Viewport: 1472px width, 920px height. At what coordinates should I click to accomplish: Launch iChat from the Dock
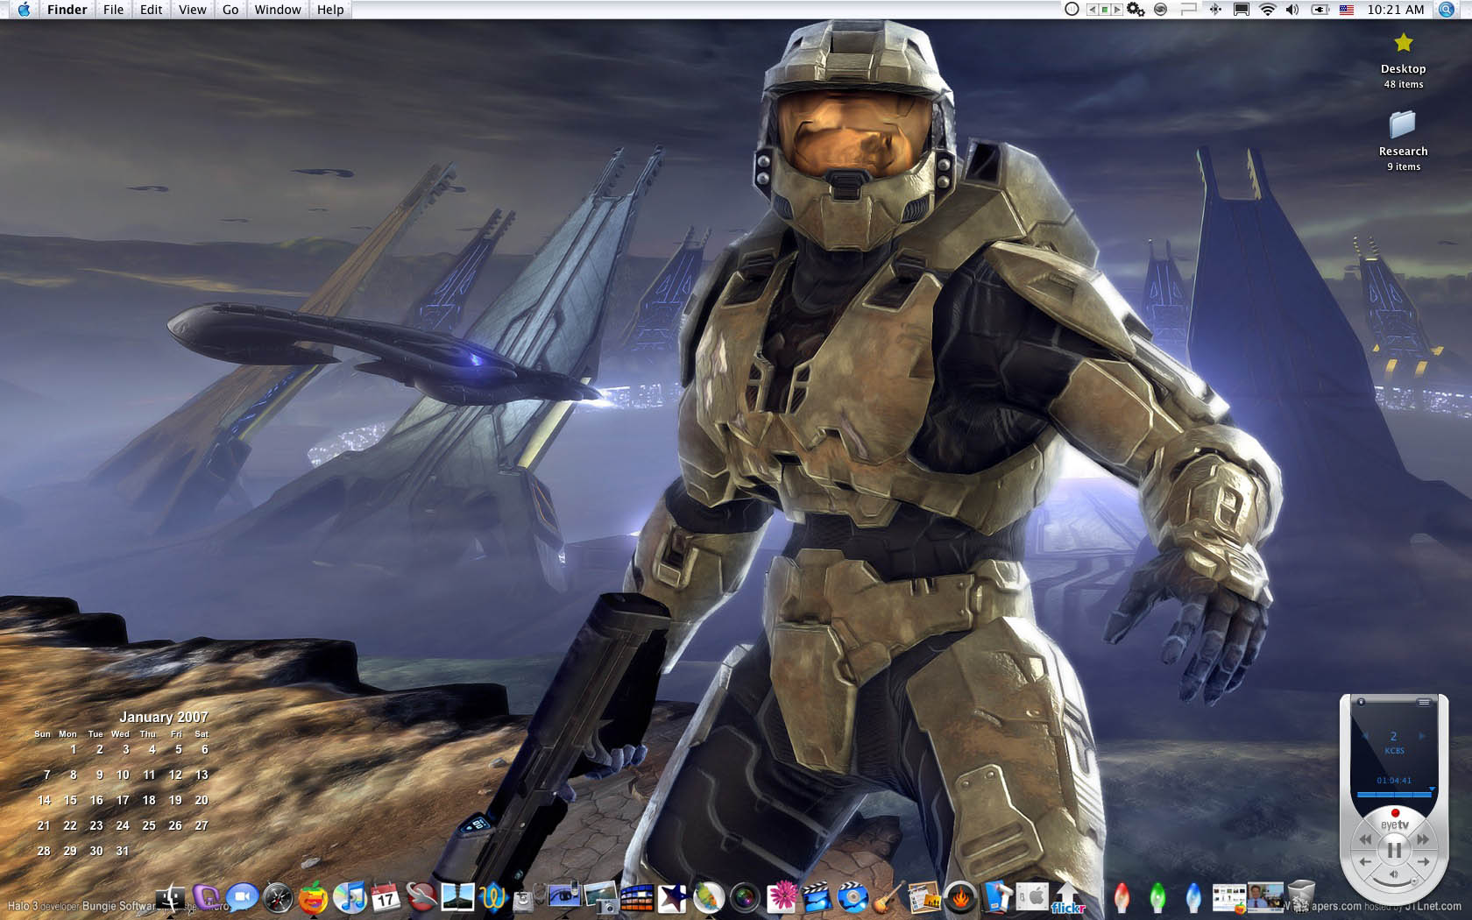click(242, 897)
